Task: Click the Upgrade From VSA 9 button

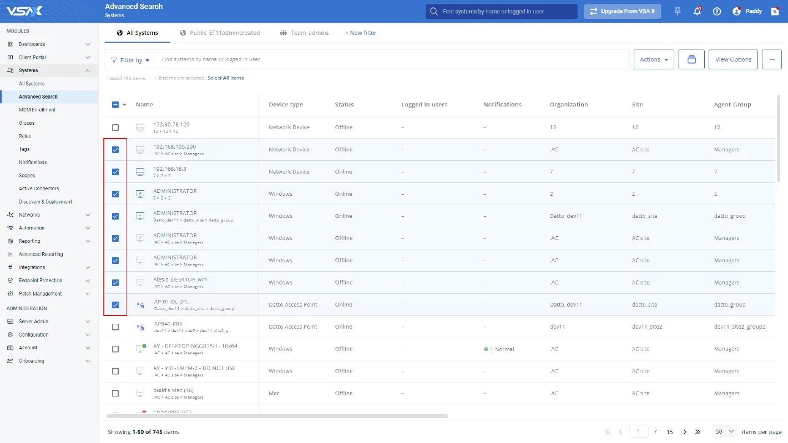Action: tap(622, 11)
